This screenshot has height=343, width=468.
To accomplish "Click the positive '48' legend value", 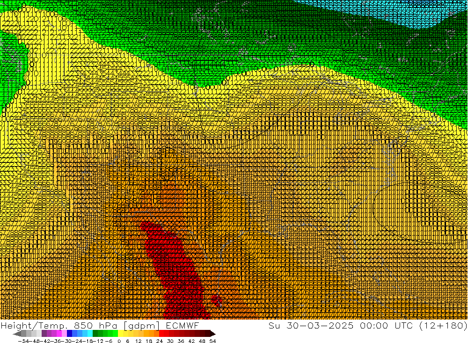I will (202, 341).
